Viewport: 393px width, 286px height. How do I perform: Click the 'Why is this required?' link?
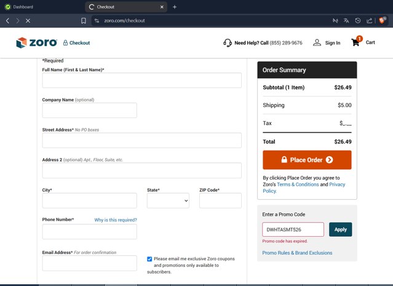[x=116, y=220]
